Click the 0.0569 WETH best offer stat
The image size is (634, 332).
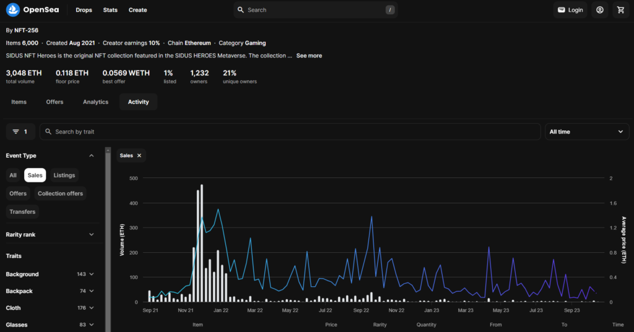(126, 76)
